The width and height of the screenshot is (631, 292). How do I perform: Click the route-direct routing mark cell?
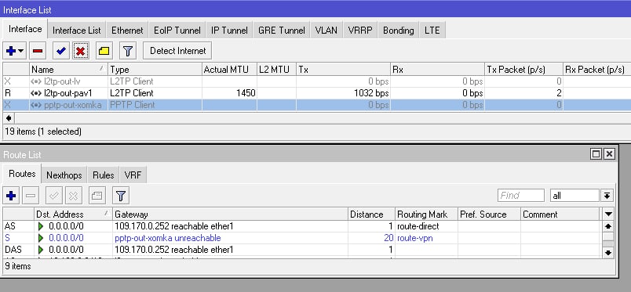427,226
